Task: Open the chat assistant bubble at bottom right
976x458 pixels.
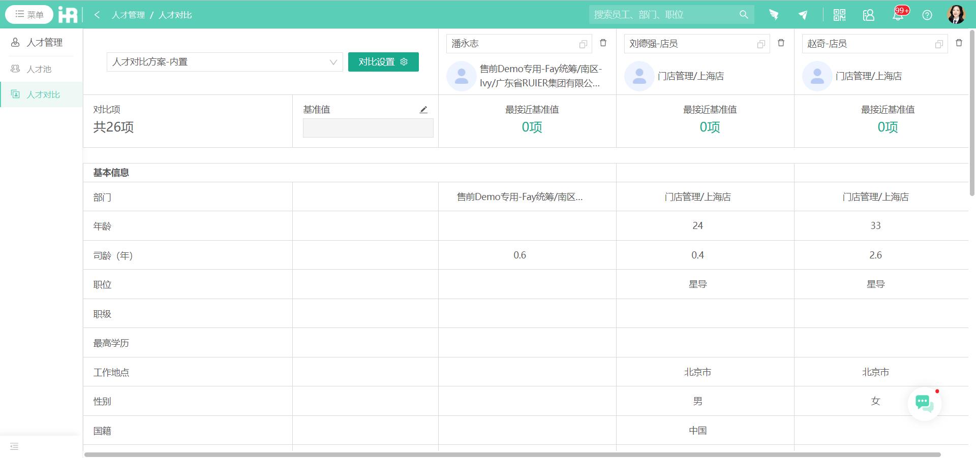Action: click(924, 403)
